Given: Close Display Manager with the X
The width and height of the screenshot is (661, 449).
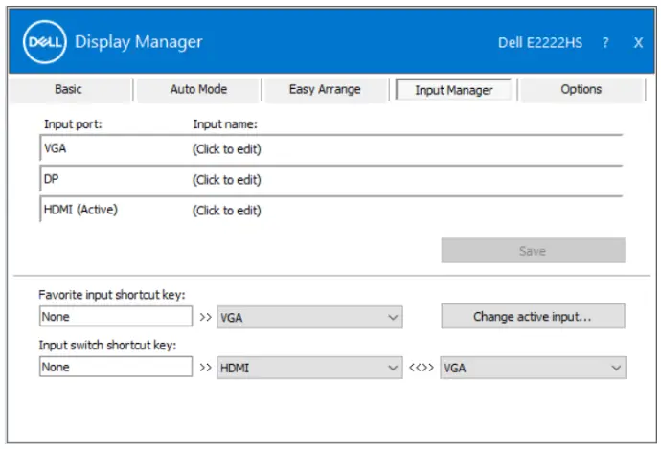Looking at the screenshot, I should tap(638, 42).
